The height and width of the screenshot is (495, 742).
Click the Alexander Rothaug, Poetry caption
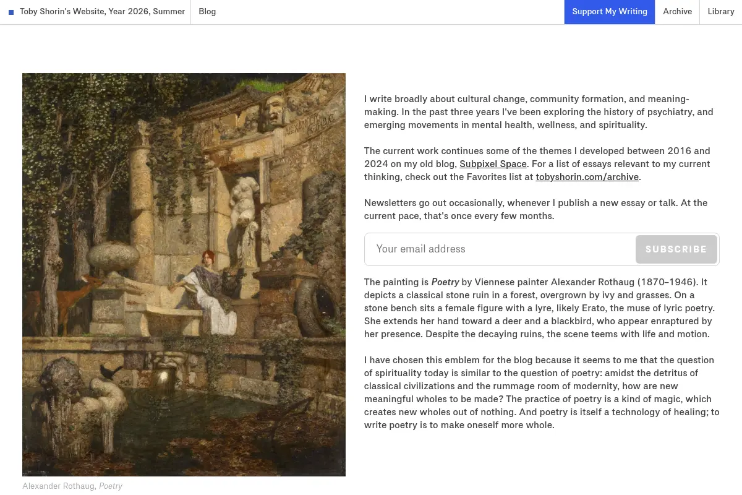(x=72, y=486)
